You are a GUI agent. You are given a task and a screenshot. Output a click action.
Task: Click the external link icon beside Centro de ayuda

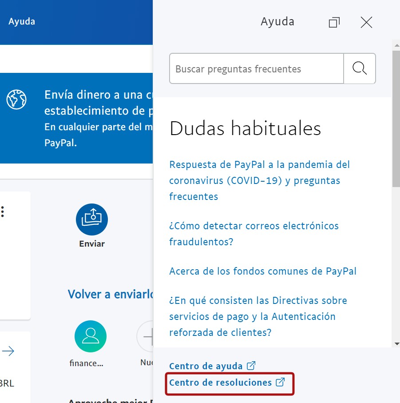coord(251,366)
